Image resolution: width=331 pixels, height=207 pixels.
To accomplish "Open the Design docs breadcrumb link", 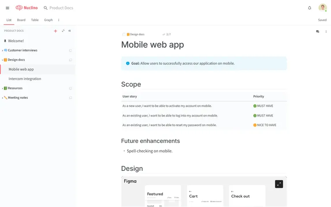I will pyautogui.click(x=137, y=34).
